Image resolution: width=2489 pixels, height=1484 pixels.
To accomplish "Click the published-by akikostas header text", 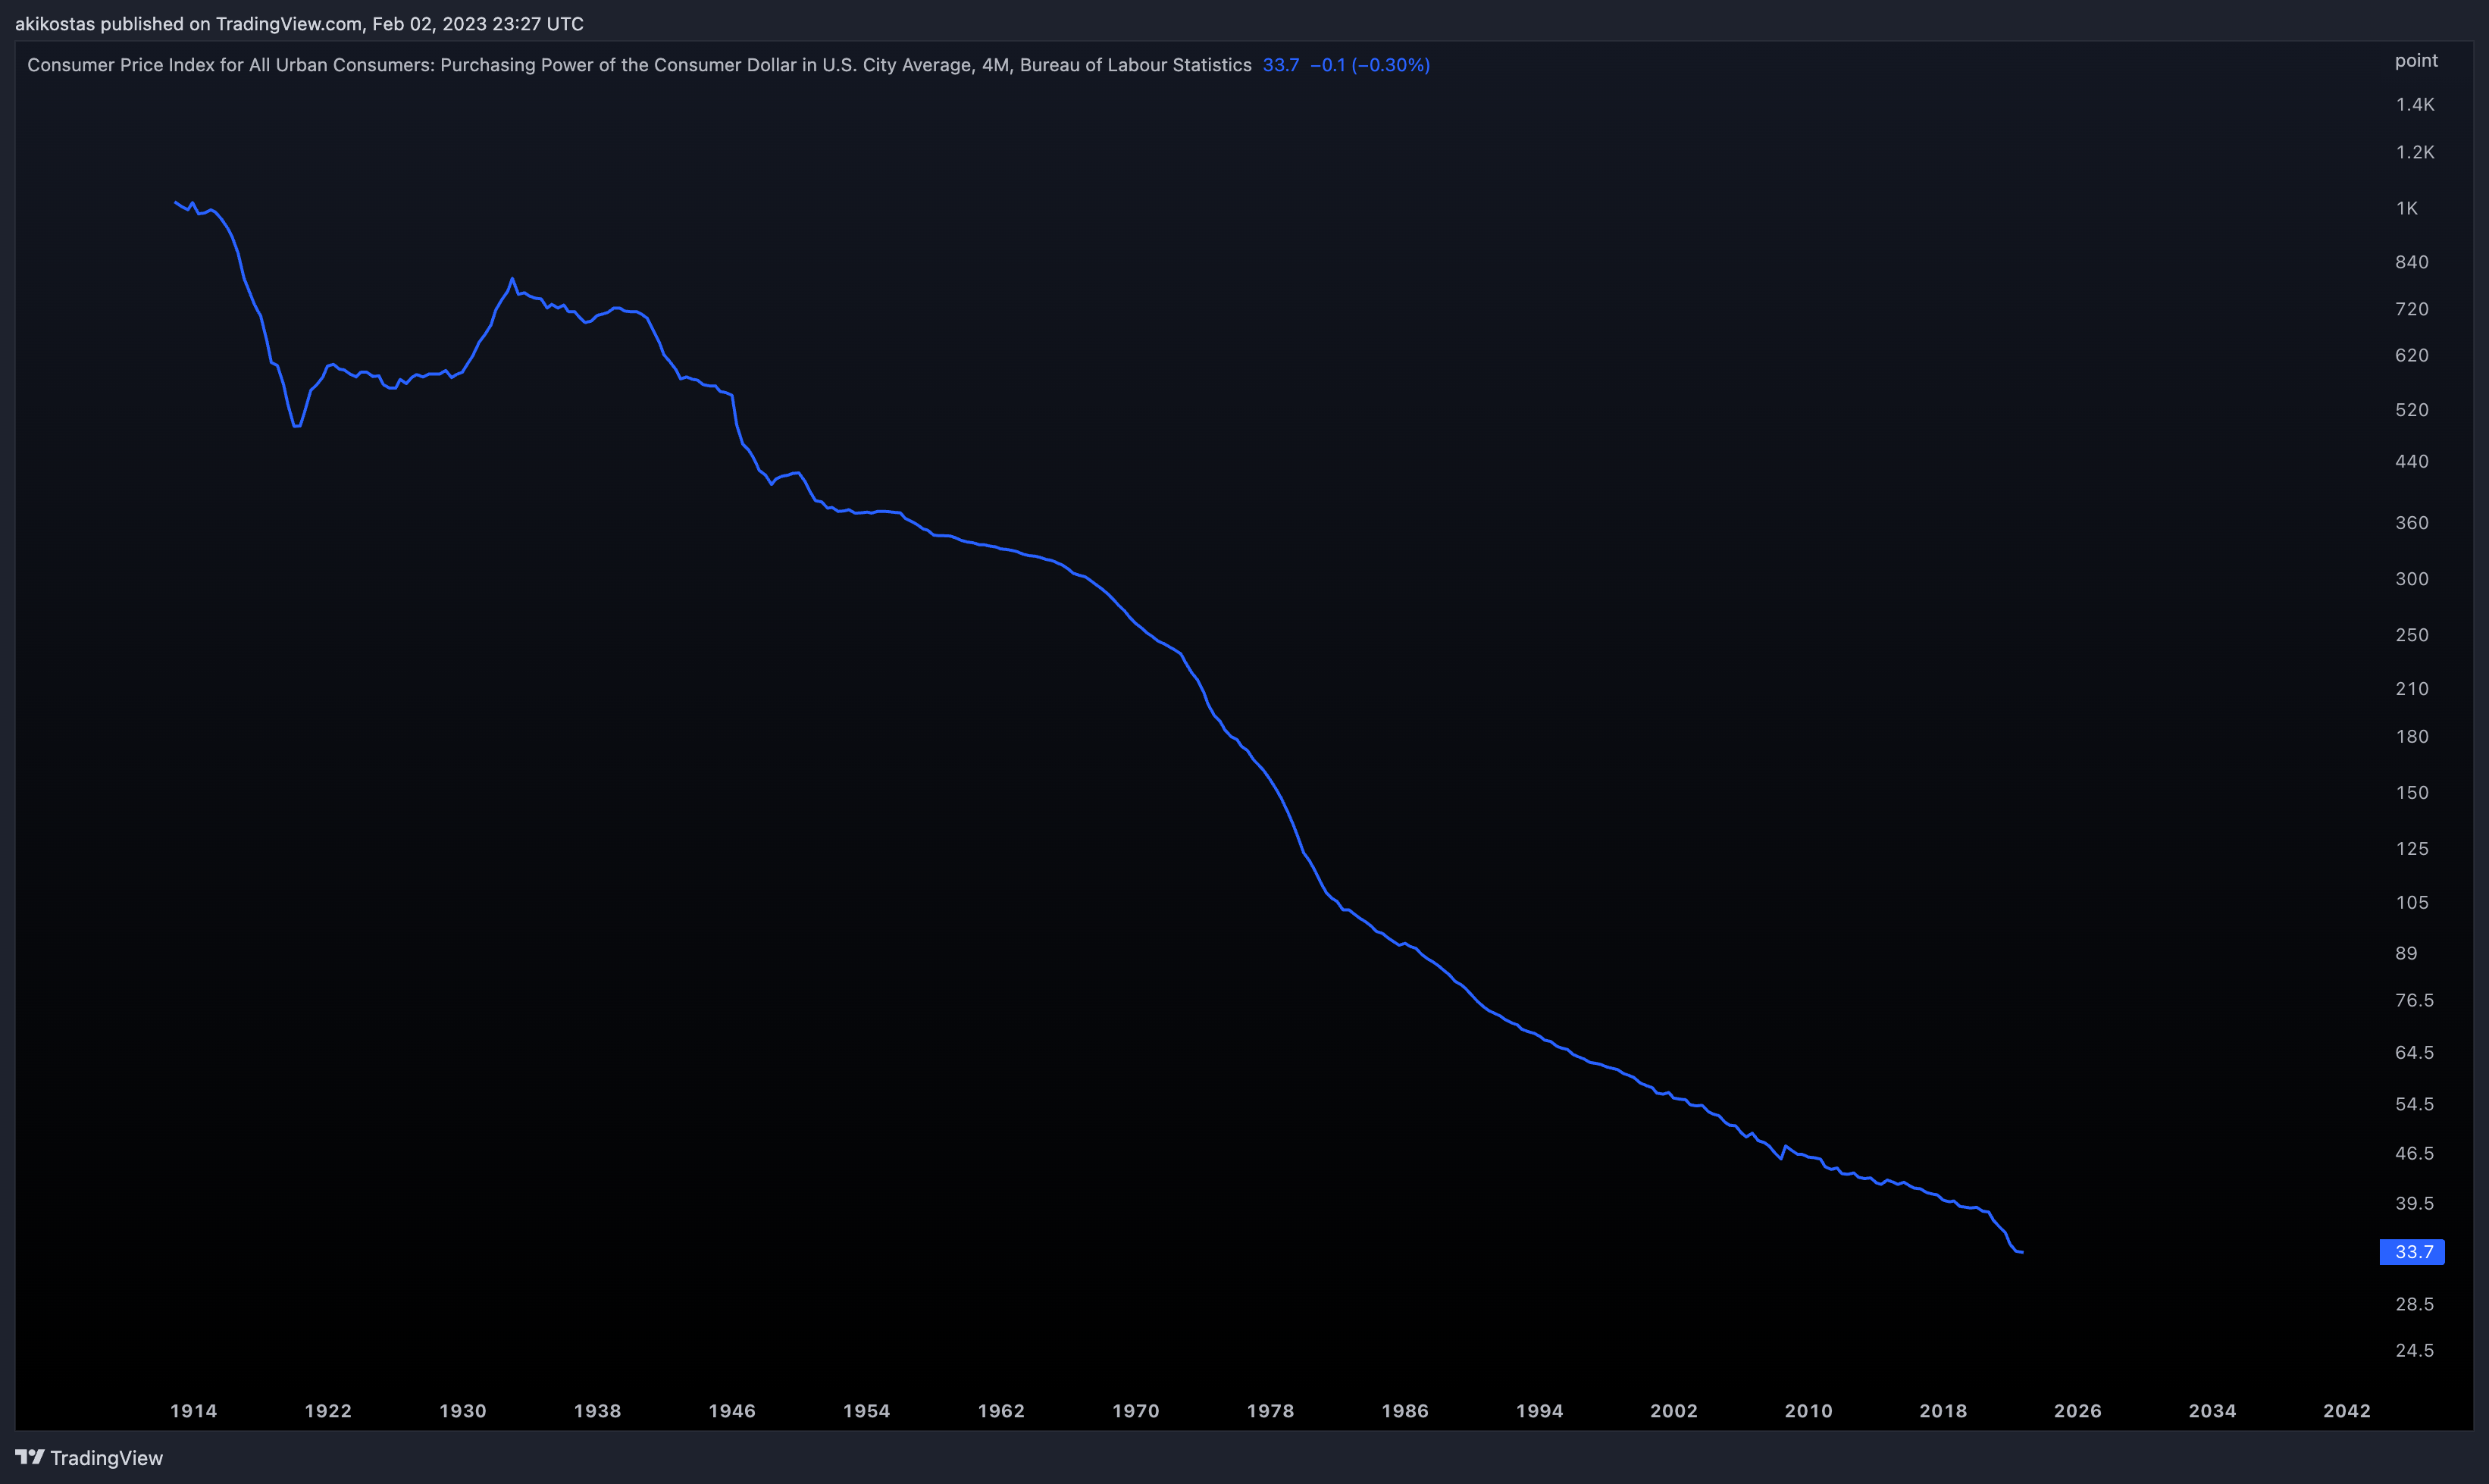I will pyautogui.click(x=299, y=24).
